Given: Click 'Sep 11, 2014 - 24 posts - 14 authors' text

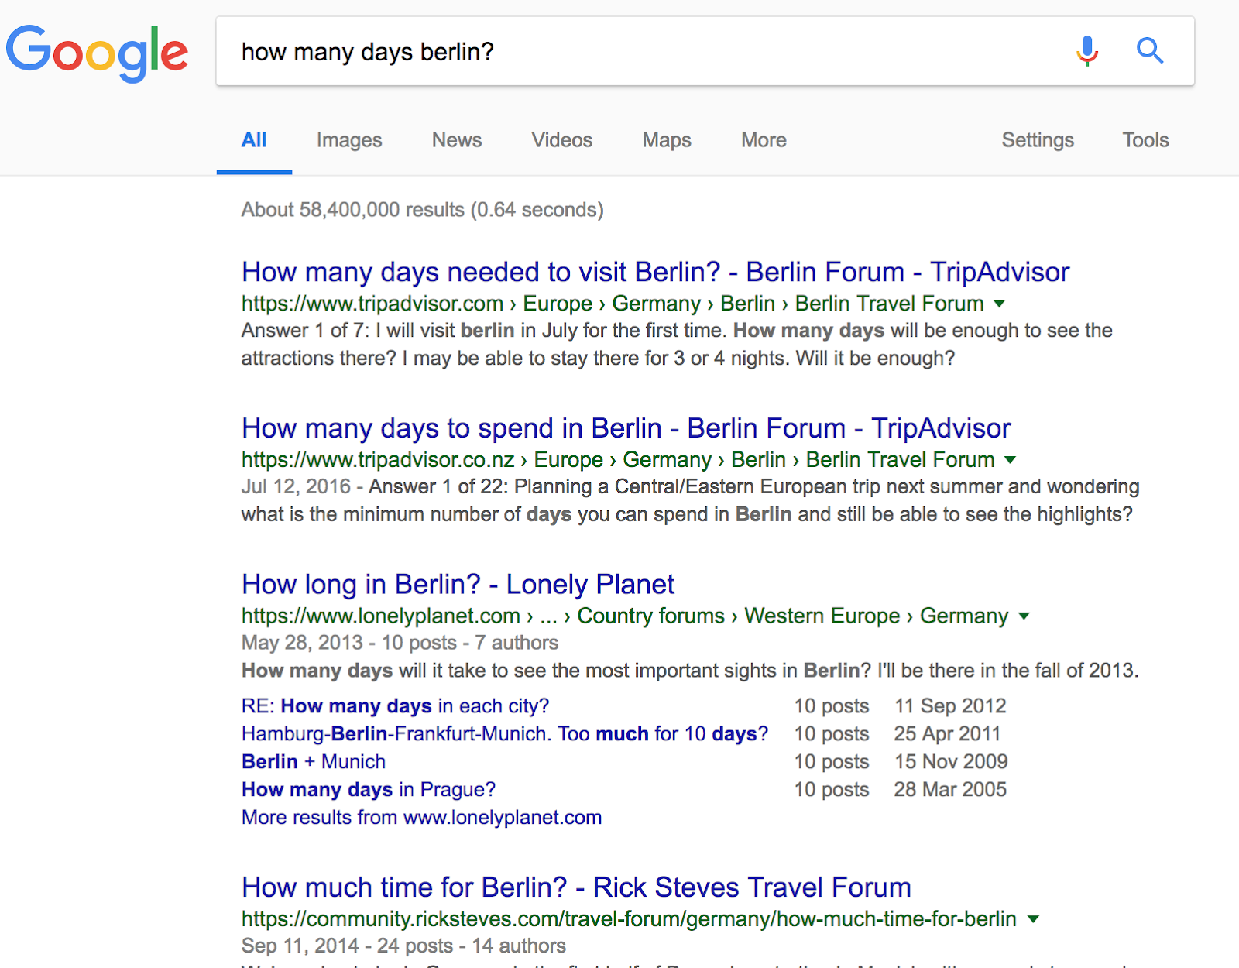Looking at the screenshot, I should tap(403, 946).
